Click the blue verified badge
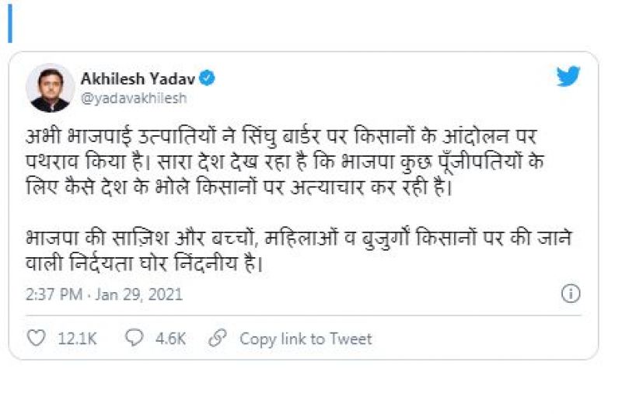The height and width of the screenshot is (414, 622). click(x=208, y=78)
